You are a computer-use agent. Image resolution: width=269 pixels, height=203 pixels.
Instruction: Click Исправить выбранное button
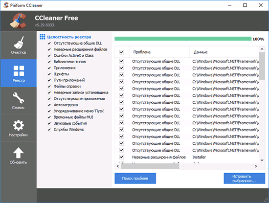coord(244,179)
